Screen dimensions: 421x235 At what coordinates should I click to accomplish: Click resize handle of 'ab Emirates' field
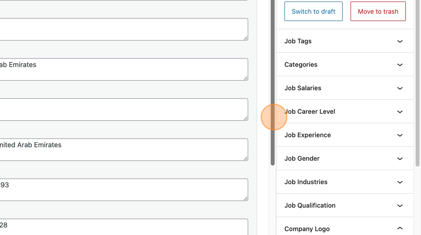245,78
